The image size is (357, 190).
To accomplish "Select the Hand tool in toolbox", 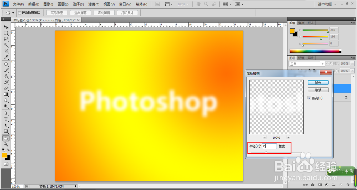I will (x=6, y=138).
